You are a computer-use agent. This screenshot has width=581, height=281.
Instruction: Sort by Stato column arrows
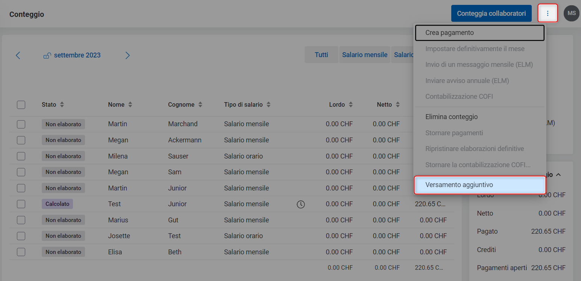pos(62,105)
